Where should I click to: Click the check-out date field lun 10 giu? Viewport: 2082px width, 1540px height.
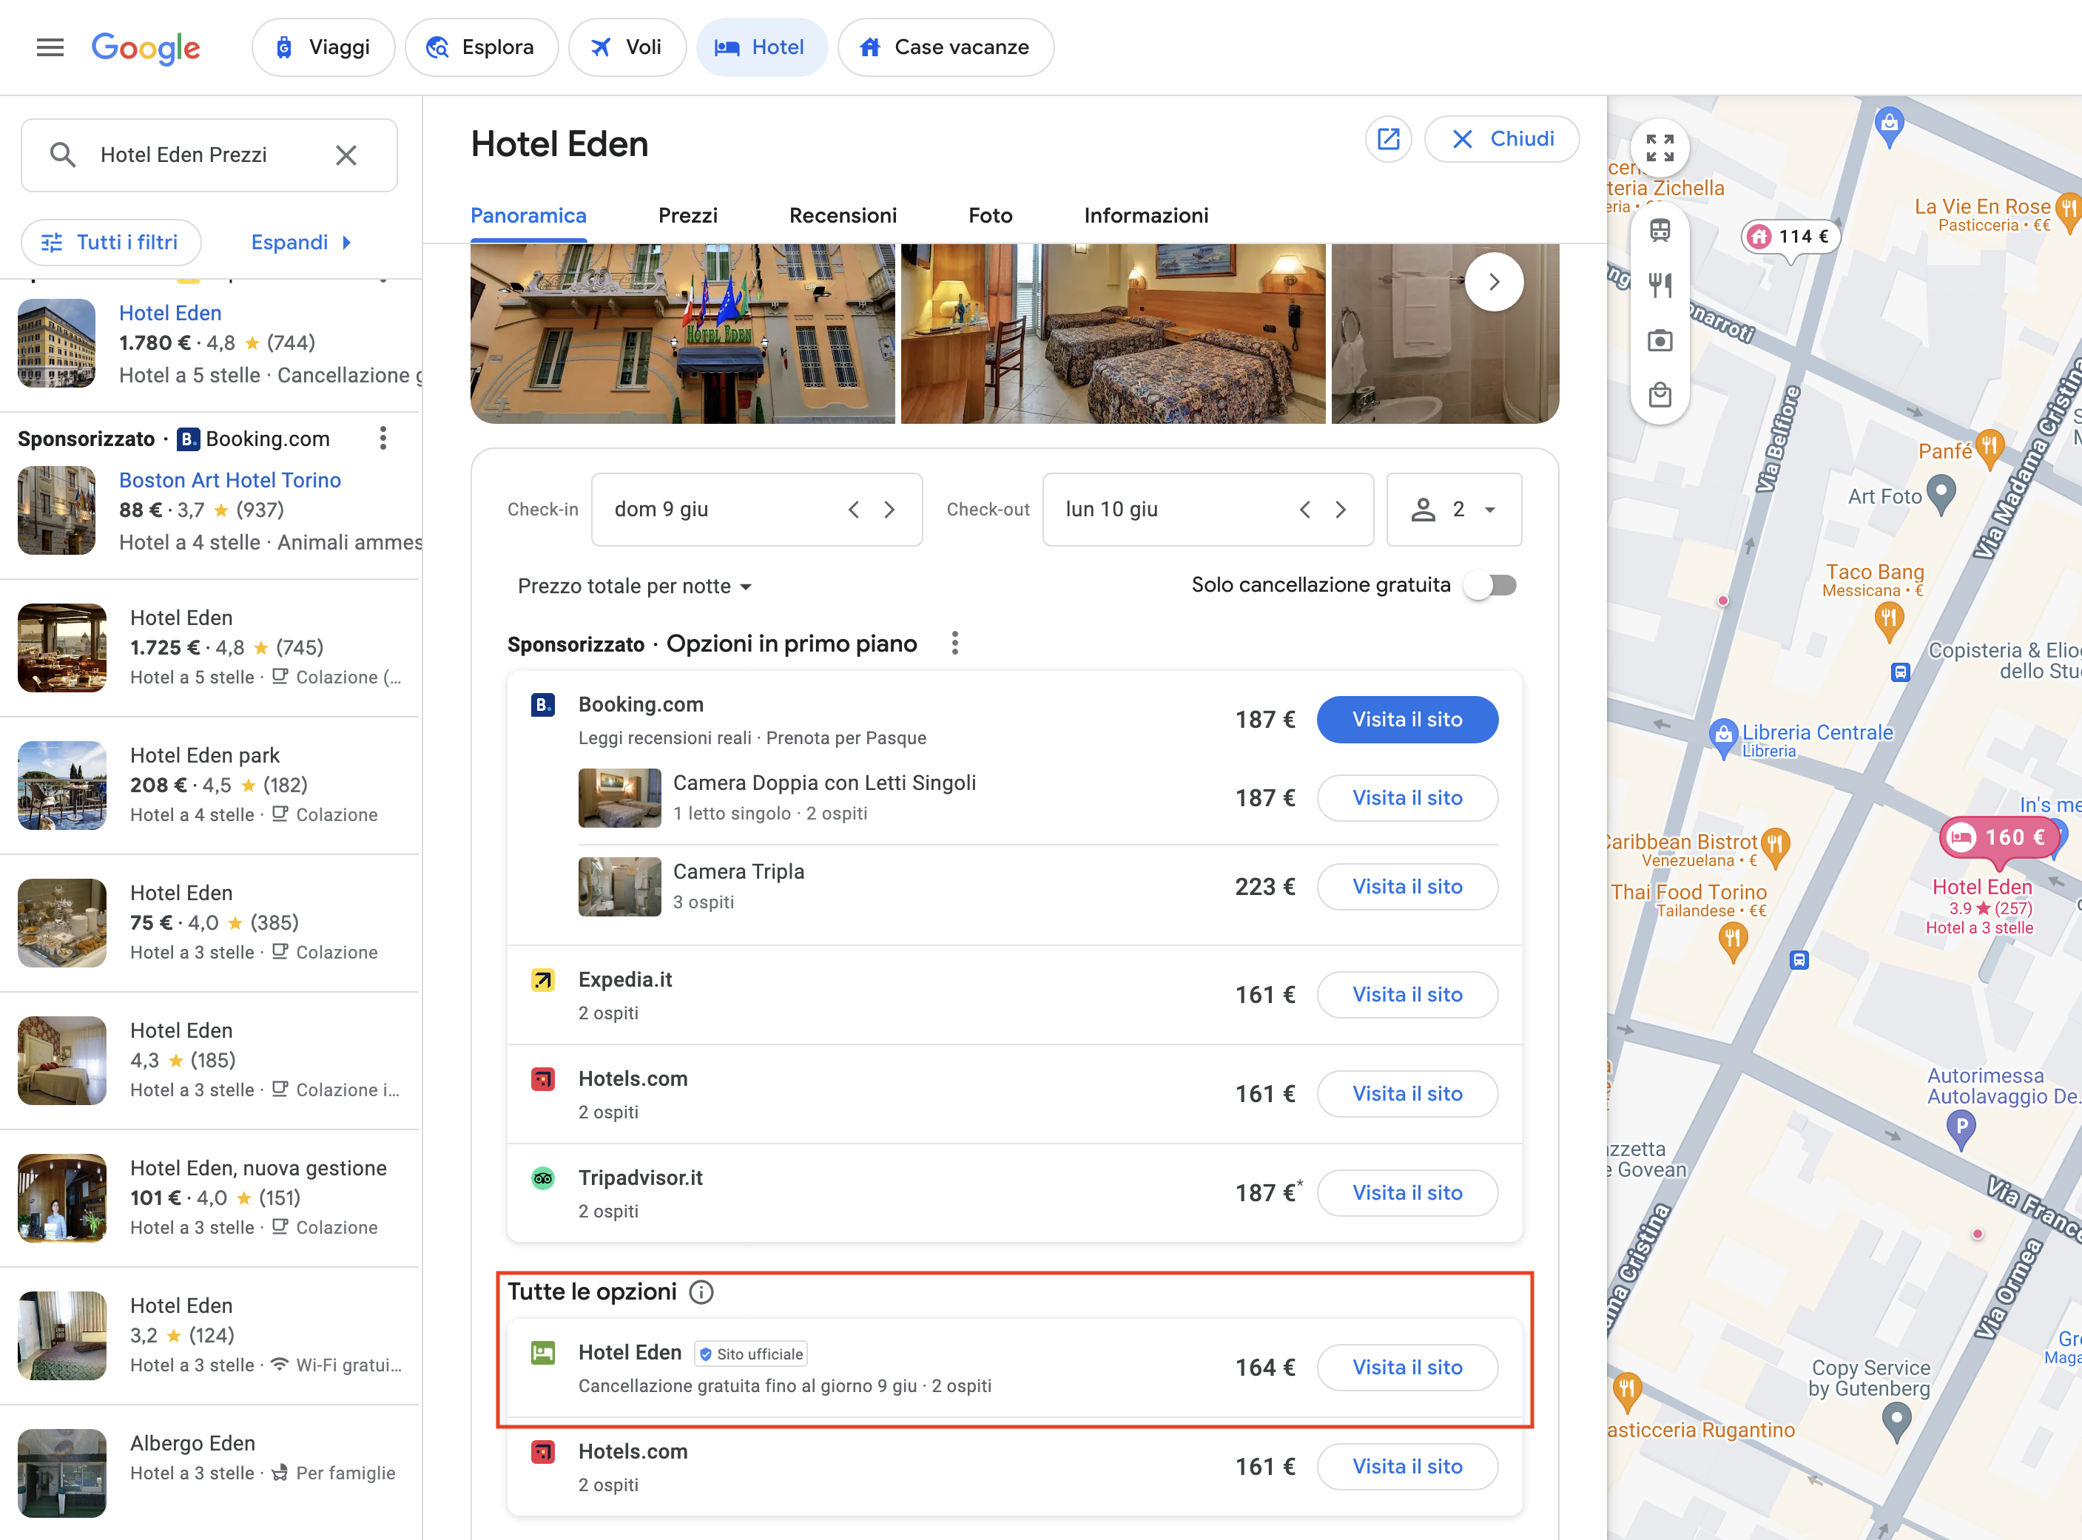pyautogui.click(x=1207, y=509)
